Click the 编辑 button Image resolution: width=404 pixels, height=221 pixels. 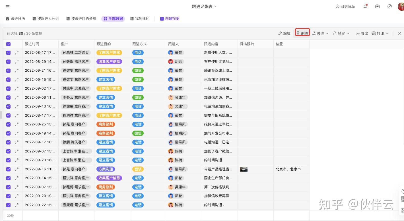point(284,33)
